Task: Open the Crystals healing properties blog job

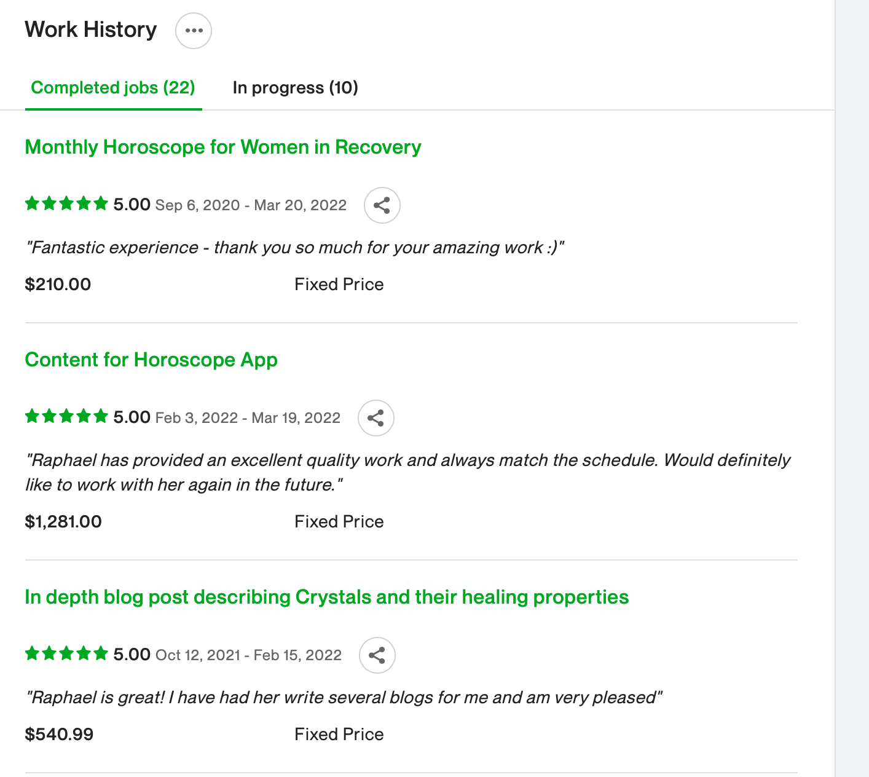Action: (x=326, y=597)
